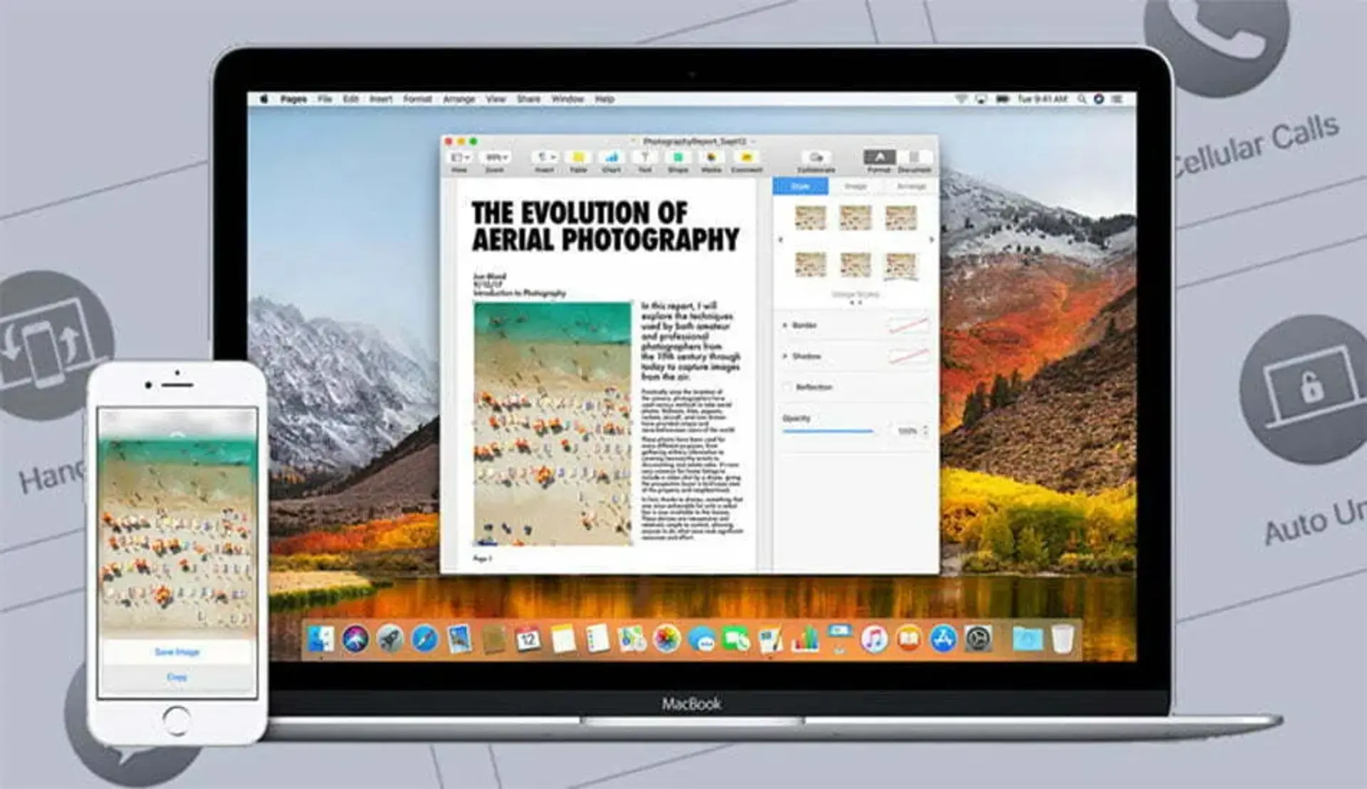This screenshot has width=1367, height=789.
Task: Choose the first image style thumbnail
Action: click(x=810, y=218)
